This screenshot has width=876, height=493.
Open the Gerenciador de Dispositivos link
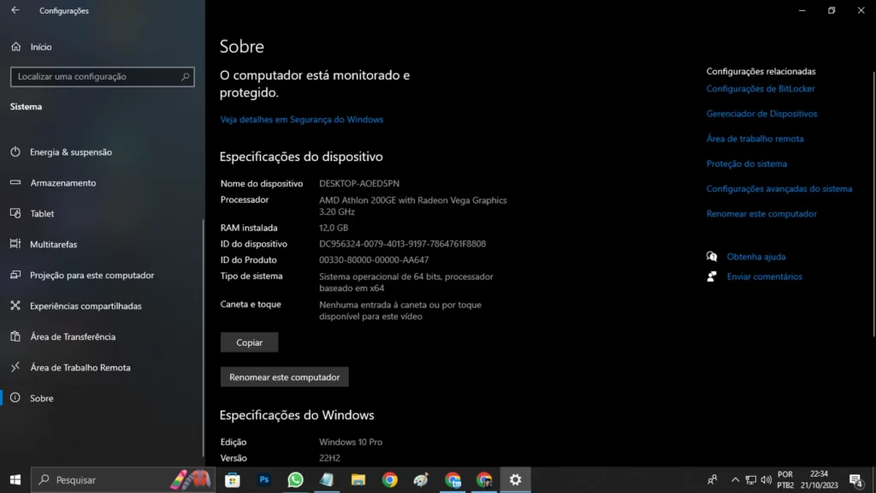point(761,113)
